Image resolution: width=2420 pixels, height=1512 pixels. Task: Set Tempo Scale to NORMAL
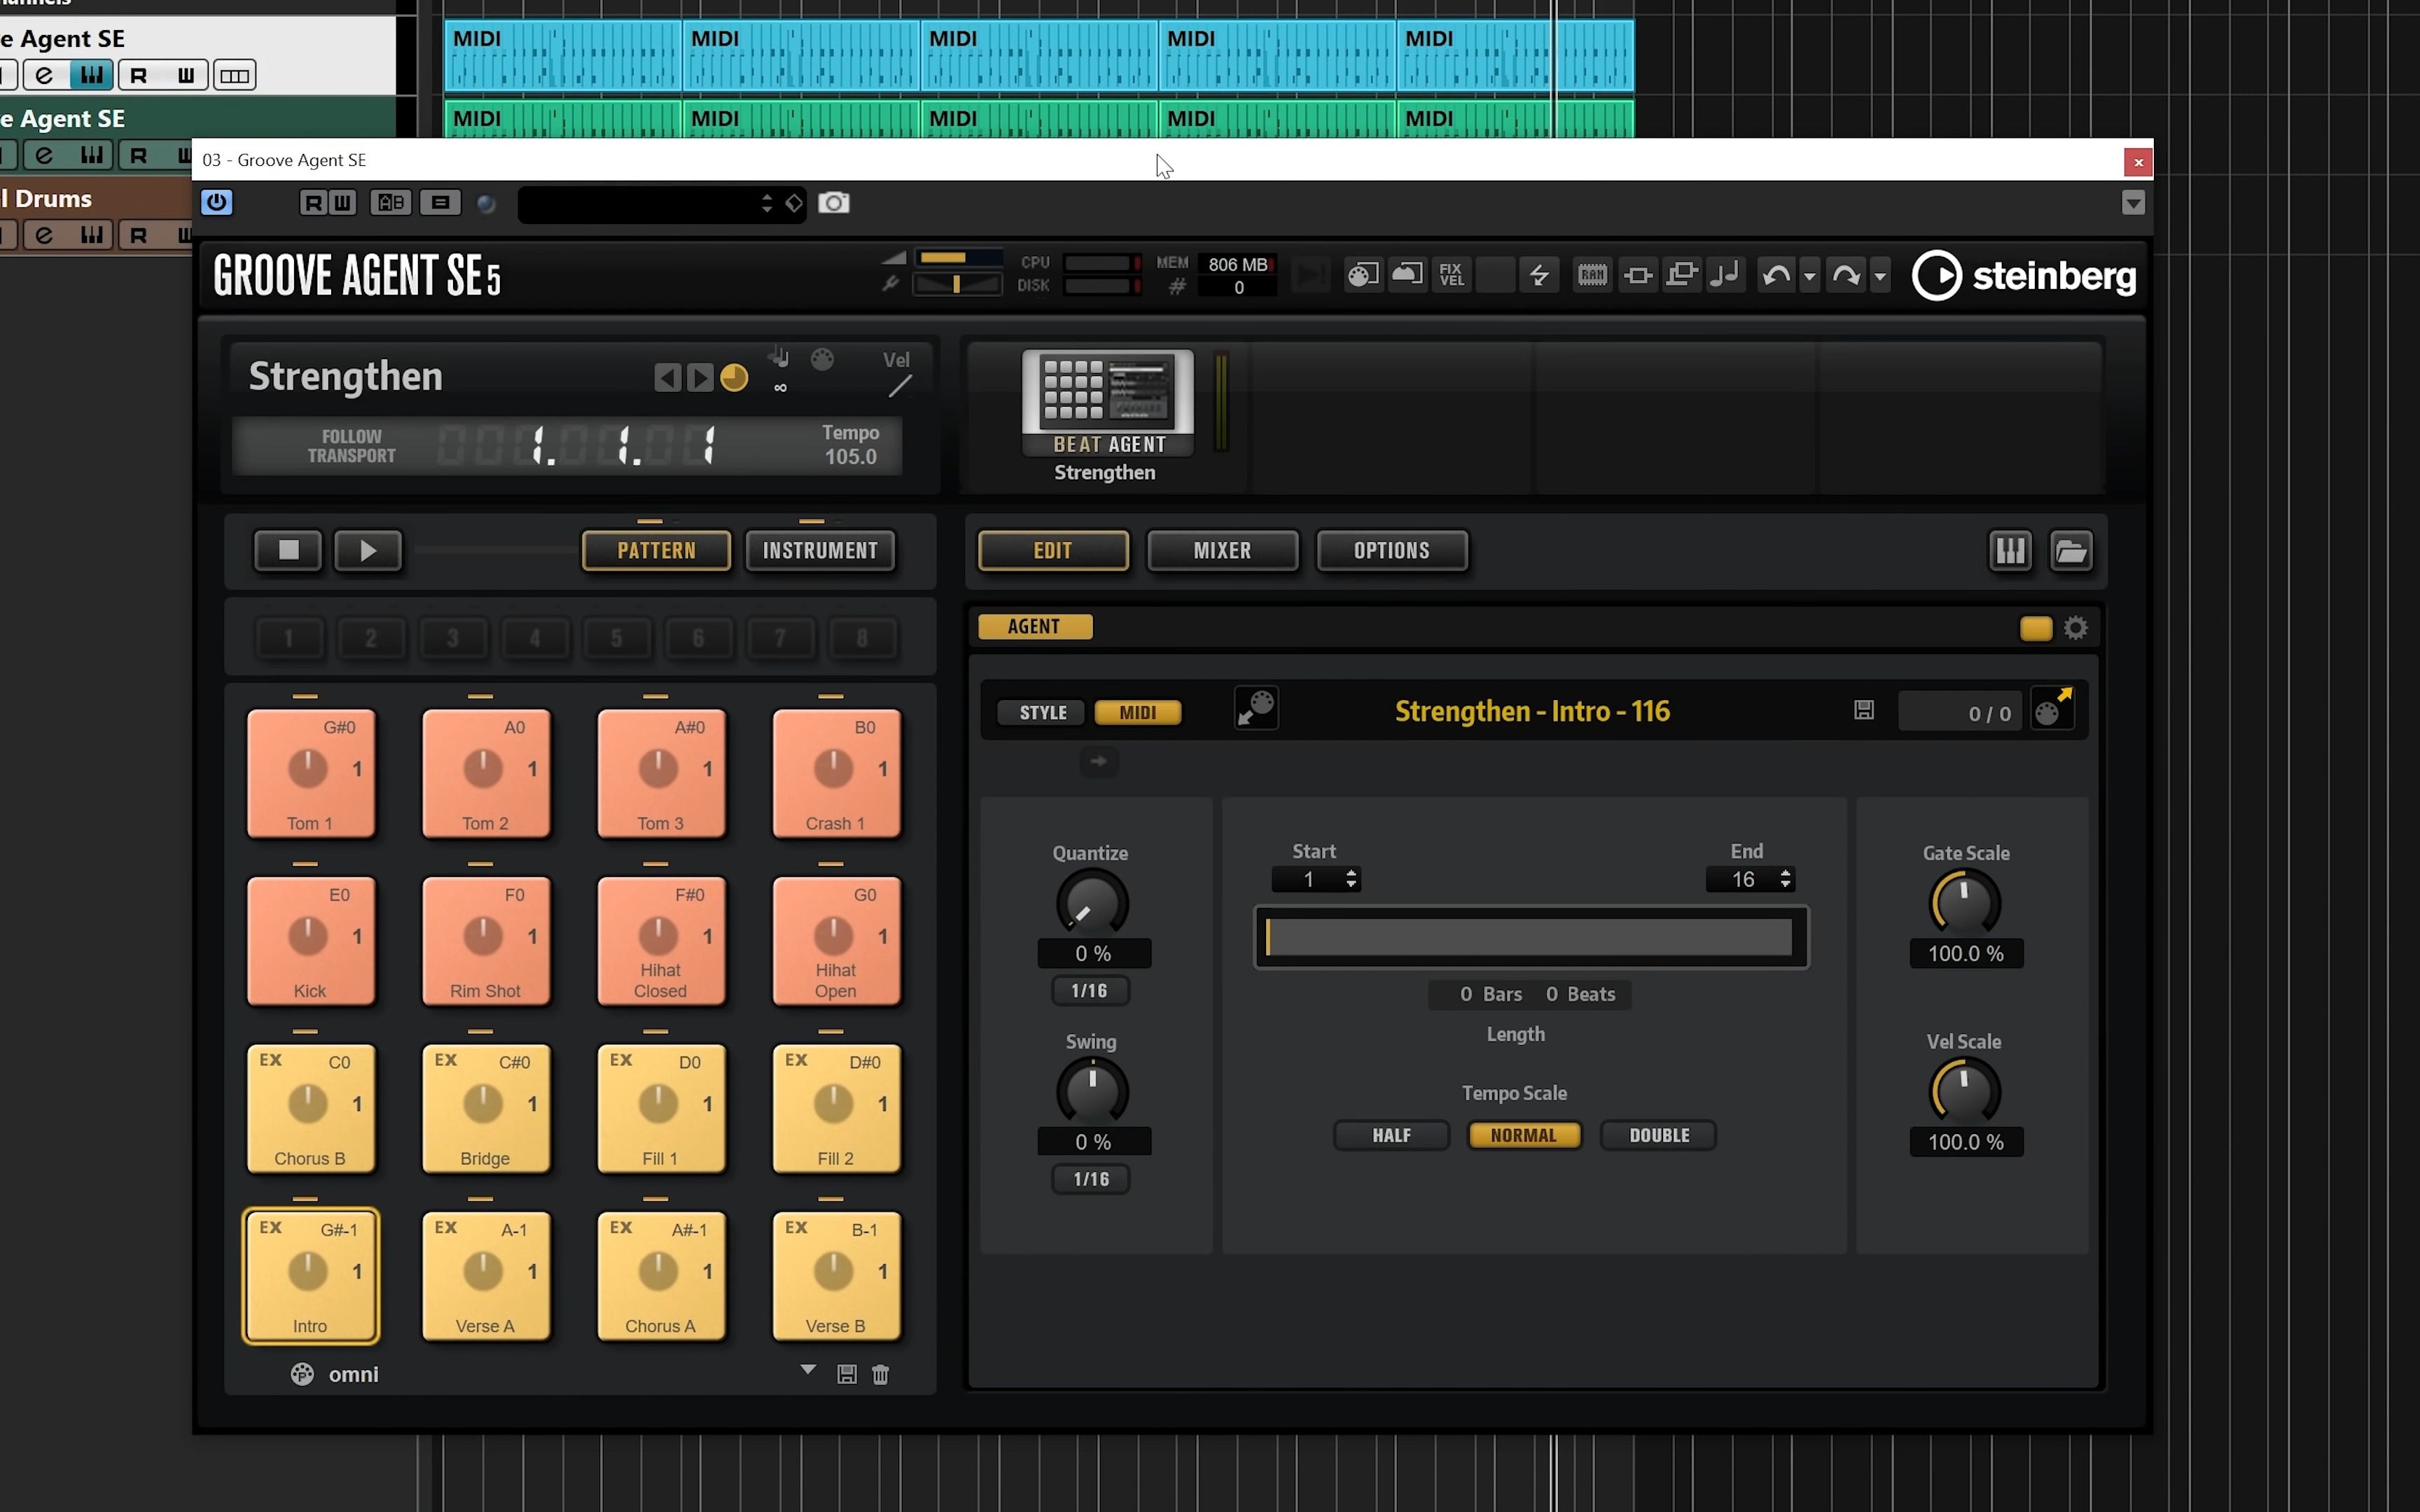(1524, 1135)
